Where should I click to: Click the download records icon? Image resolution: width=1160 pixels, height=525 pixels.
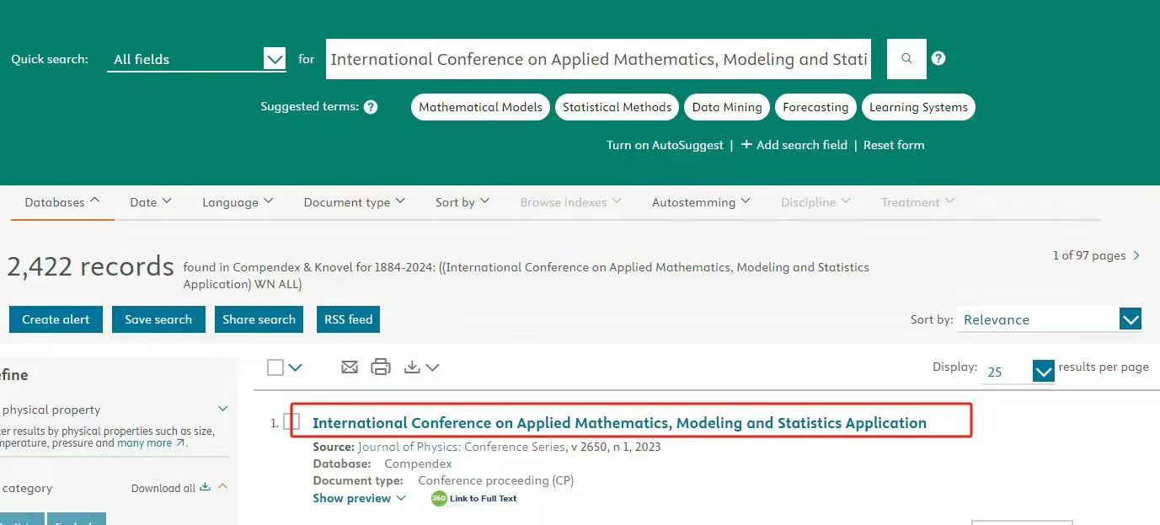[412, 367]
